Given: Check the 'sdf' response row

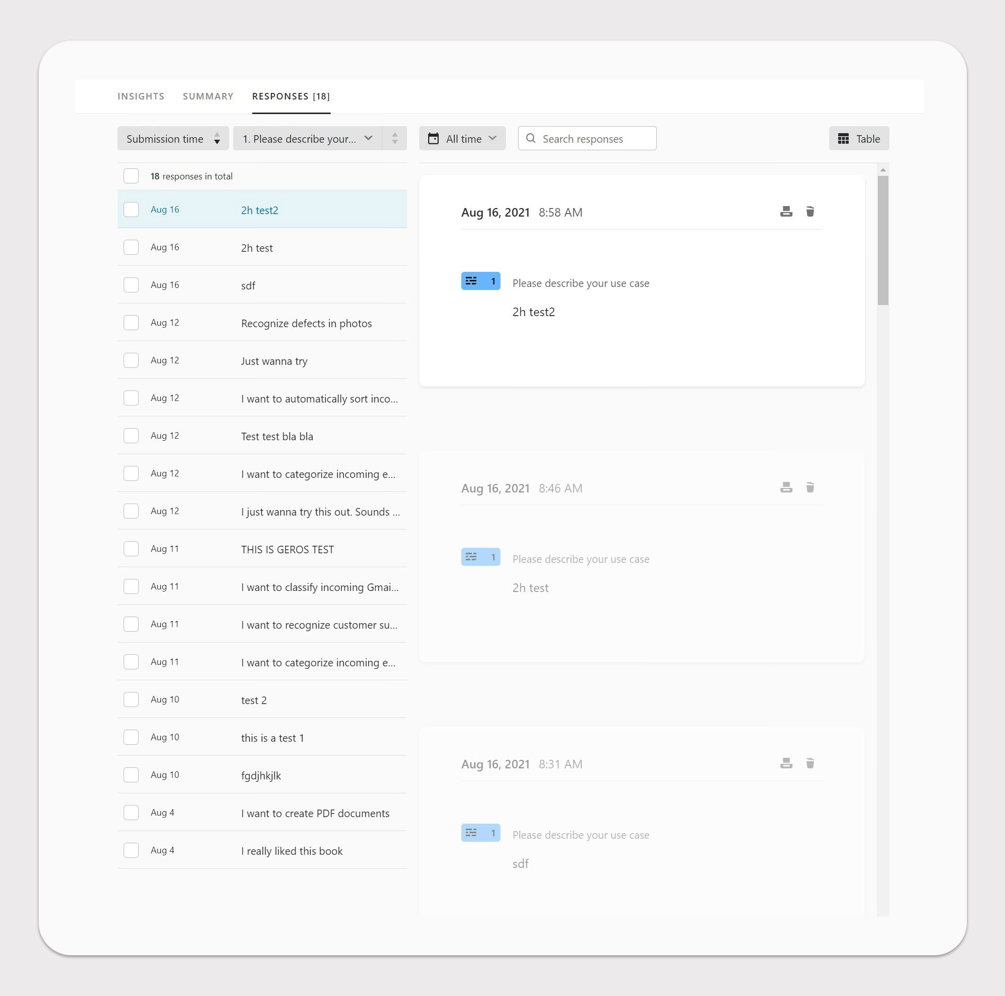Looking at the screenshot, I should [x=131, y=285].
